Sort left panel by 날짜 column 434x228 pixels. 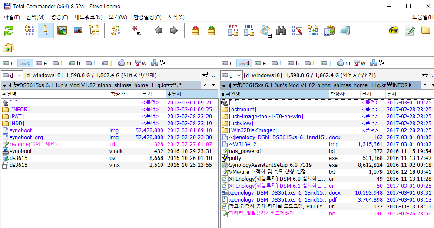click(x=192, y=94)
